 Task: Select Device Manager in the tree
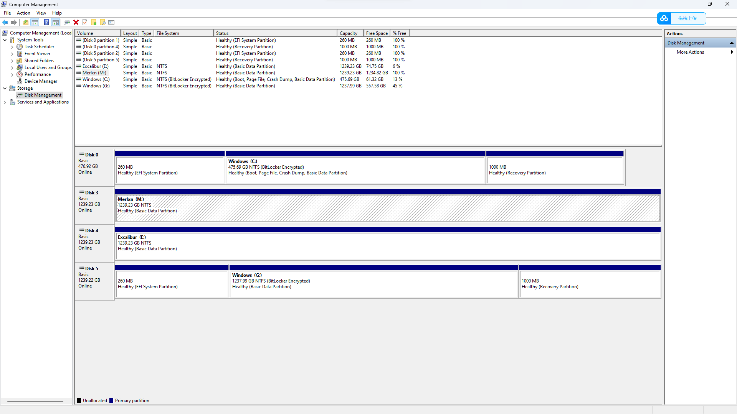point(41,81)
